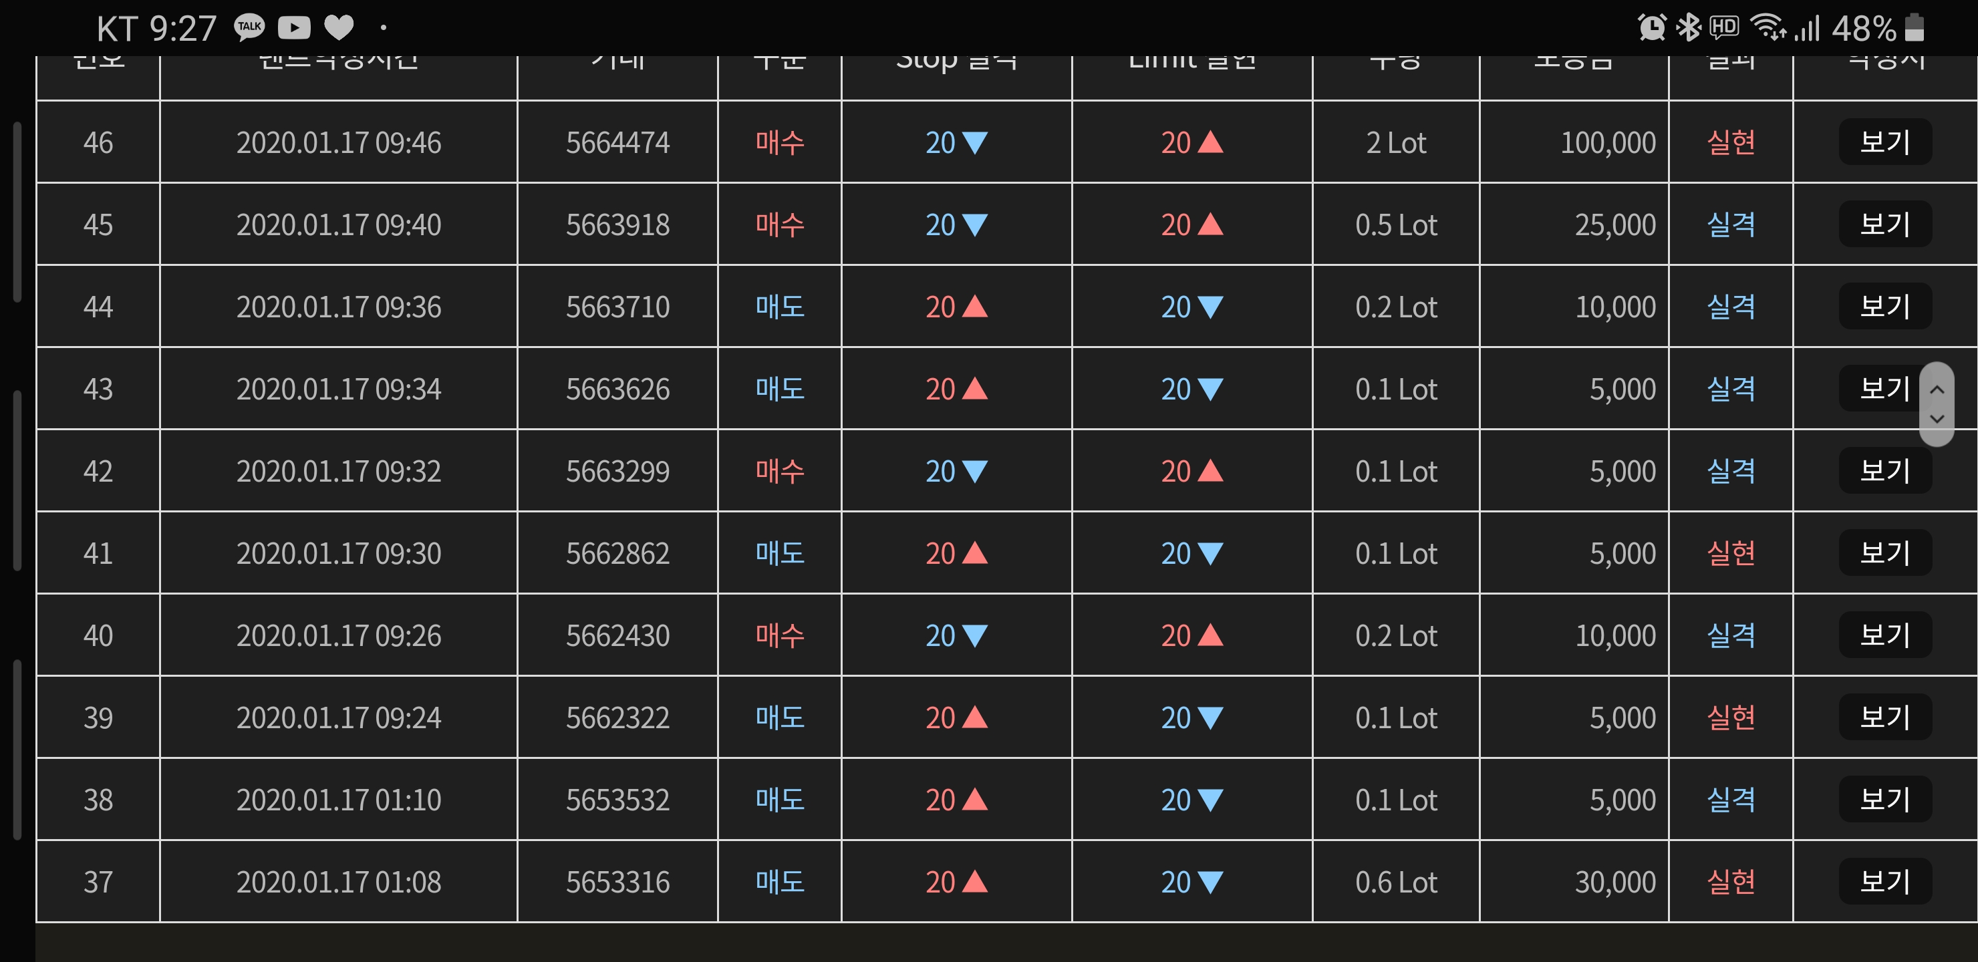Open 보기 in the 01:10 row
This screenshot has height=962, width=1978.
tap(1884, 799)
